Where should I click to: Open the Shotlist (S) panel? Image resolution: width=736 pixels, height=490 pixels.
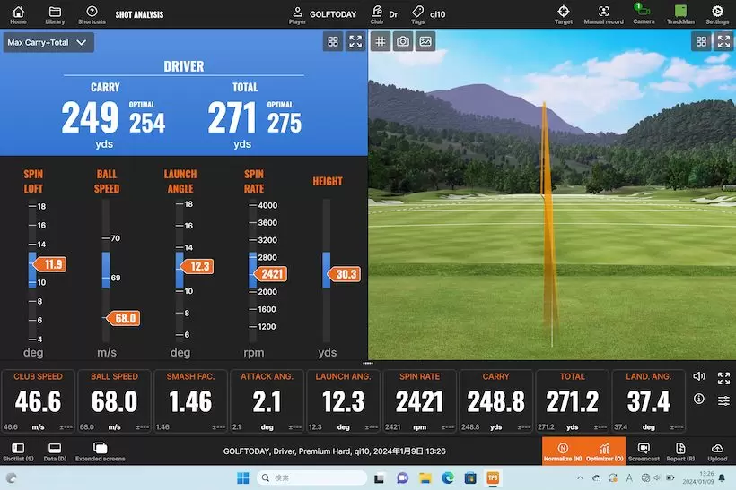(18, 451)
